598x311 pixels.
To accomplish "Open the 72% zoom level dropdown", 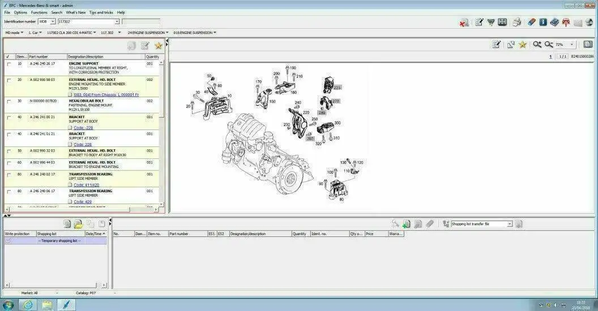I will tap(571, 45).
